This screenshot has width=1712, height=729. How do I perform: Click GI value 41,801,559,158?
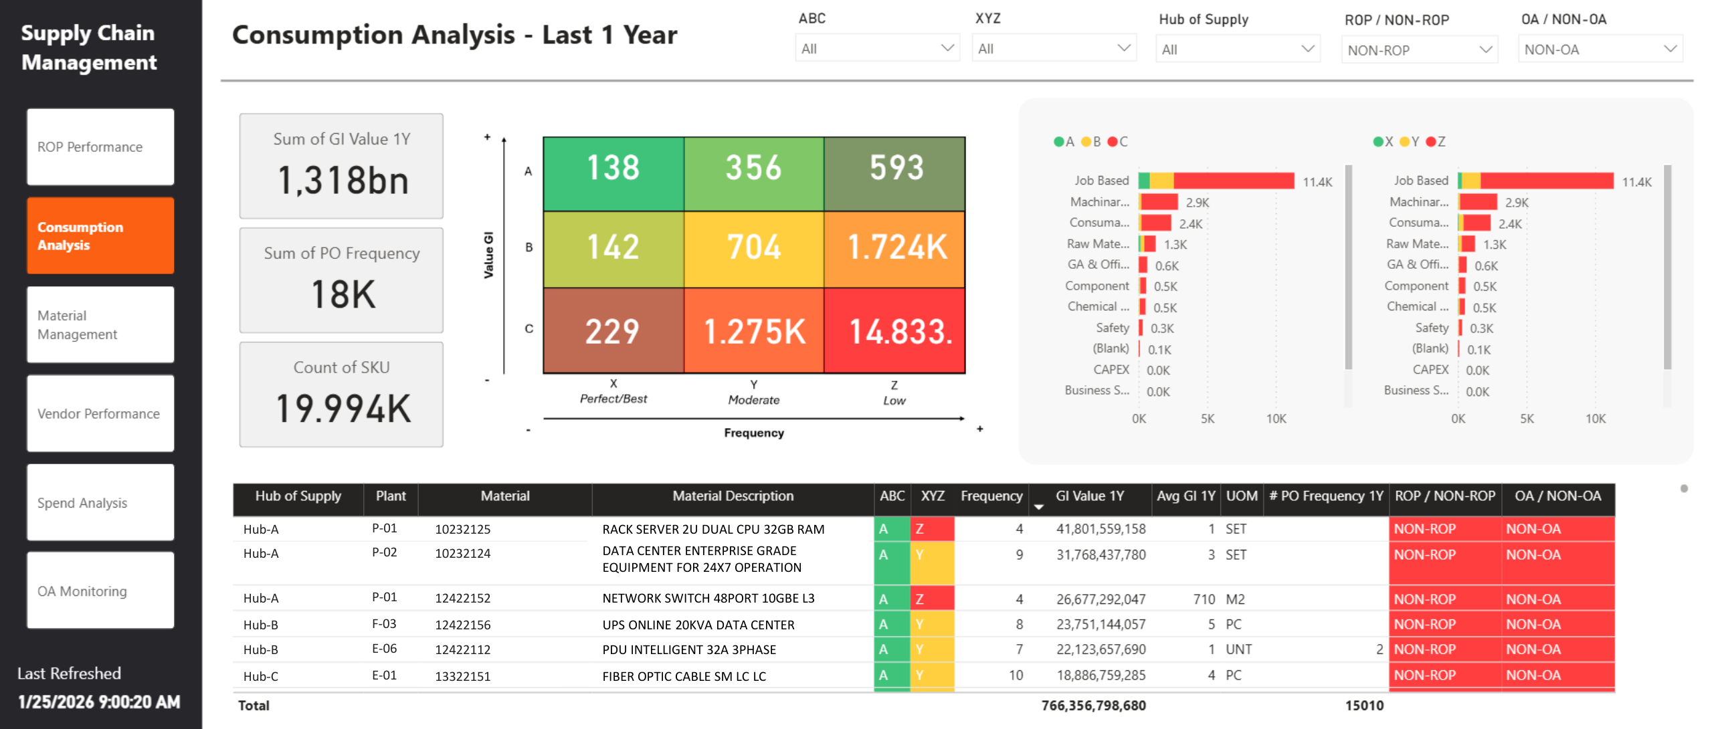pyautogui.click(x=1101, y=529)
